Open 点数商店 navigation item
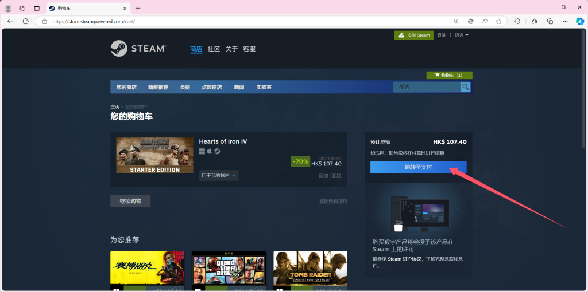Screen dimensions: 588x292 click(212, 87)
